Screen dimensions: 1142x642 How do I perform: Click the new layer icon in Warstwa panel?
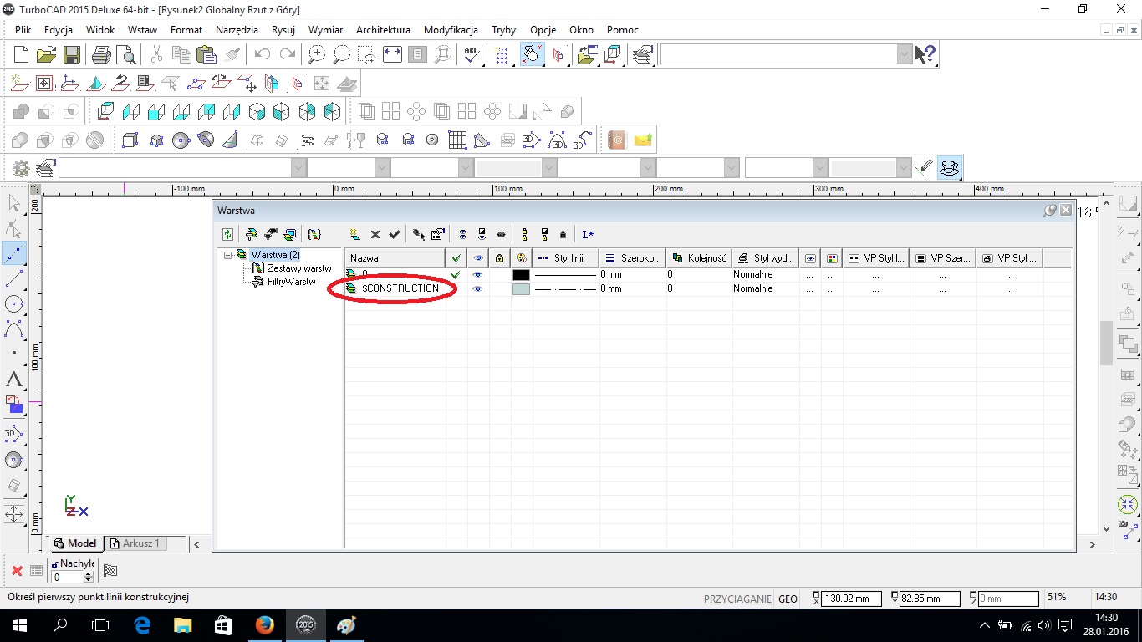pyautogui.click(x=355, y=235)
